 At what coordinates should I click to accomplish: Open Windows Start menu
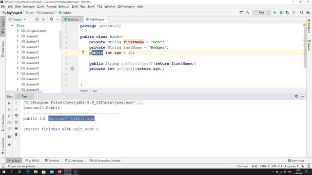(4, 172)
